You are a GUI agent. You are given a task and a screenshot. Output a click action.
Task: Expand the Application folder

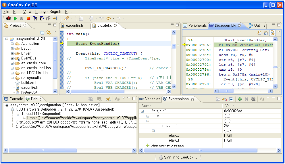click(12, 44)
